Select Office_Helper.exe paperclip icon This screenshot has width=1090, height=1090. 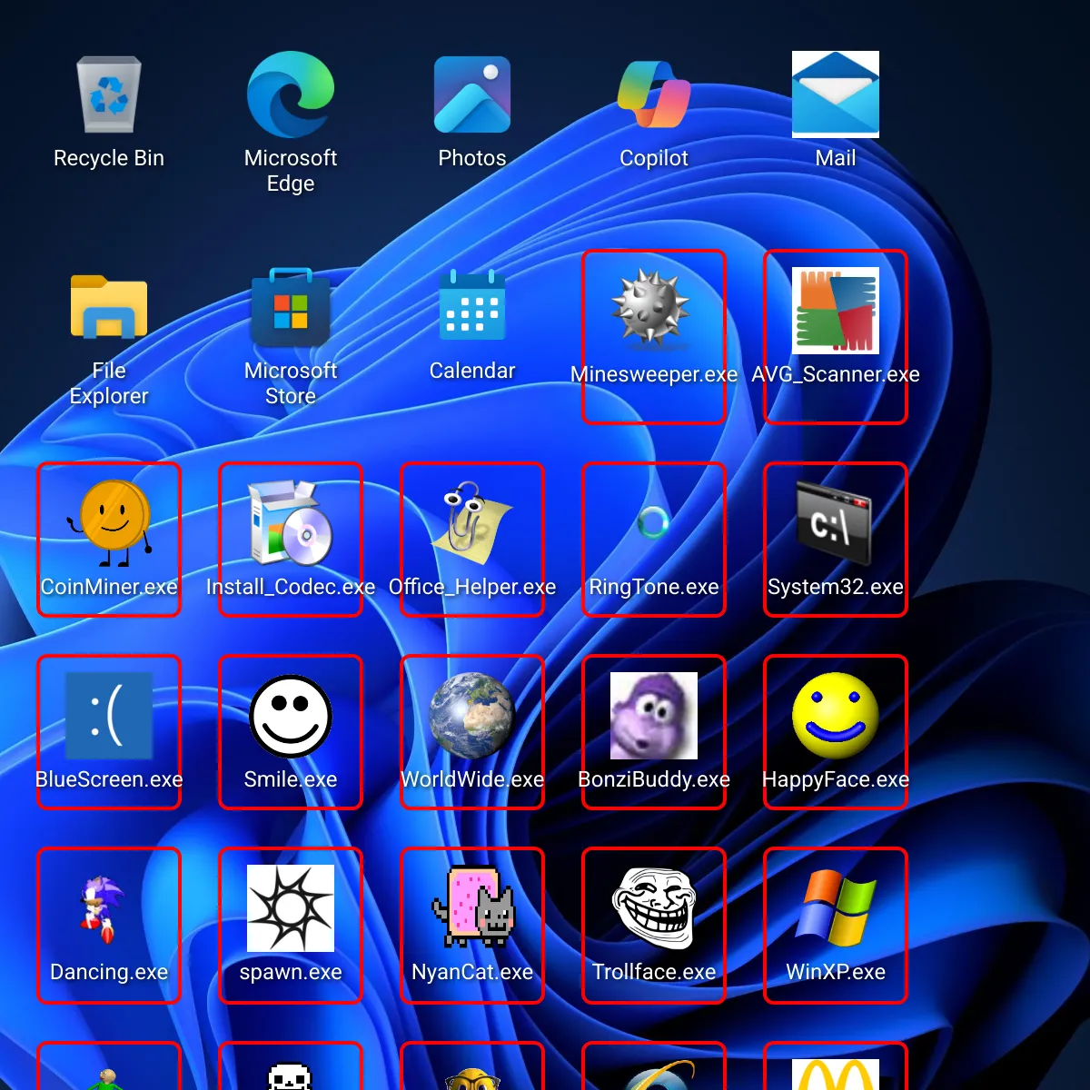click(472, 523)
